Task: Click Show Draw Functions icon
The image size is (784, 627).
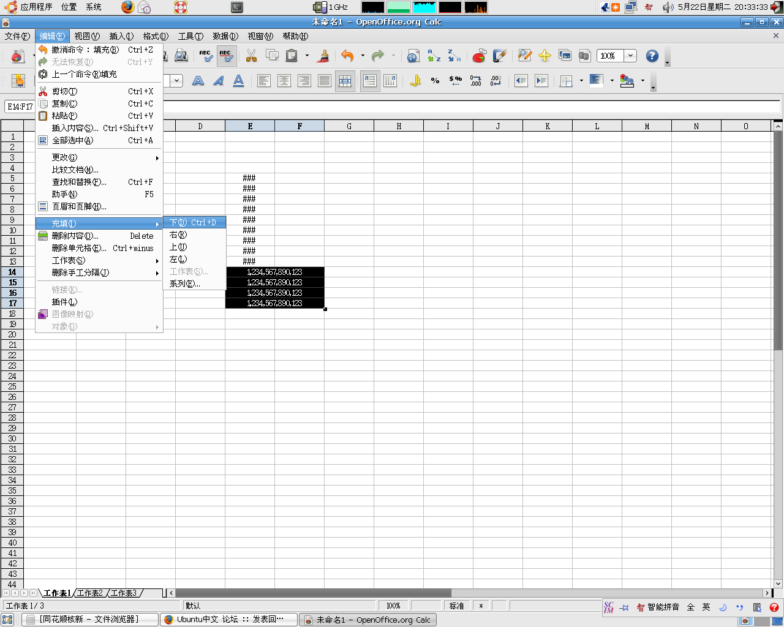Action: 500,56
